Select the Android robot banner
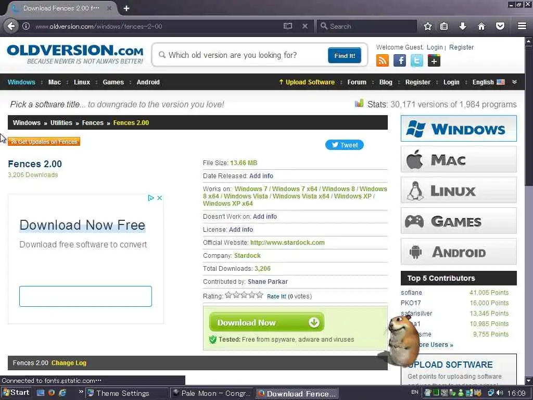Viewport: 533px width, 400px height. click(x=459, y=252)
